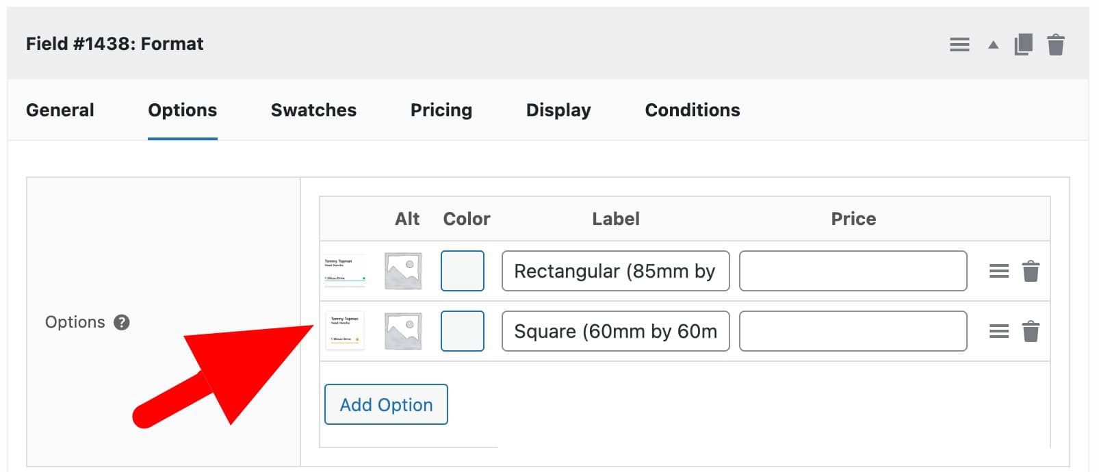The height and width of the screenshot is (472, 1099).
Task: Click the Alt image placeholder for Rectangular option
Action: [403, 270]
